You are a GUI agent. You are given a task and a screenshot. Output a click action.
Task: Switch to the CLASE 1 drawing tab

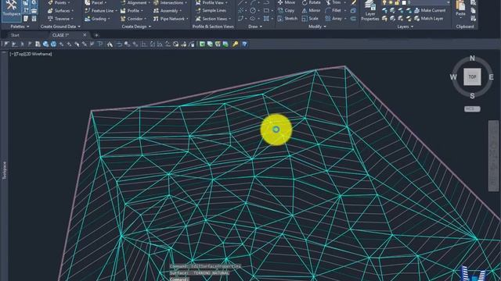[60, 35]
